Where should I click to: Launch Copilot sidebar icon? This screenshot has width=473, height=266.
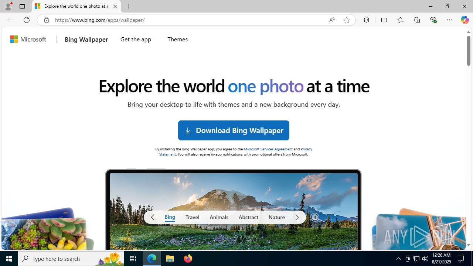point(465,20)
